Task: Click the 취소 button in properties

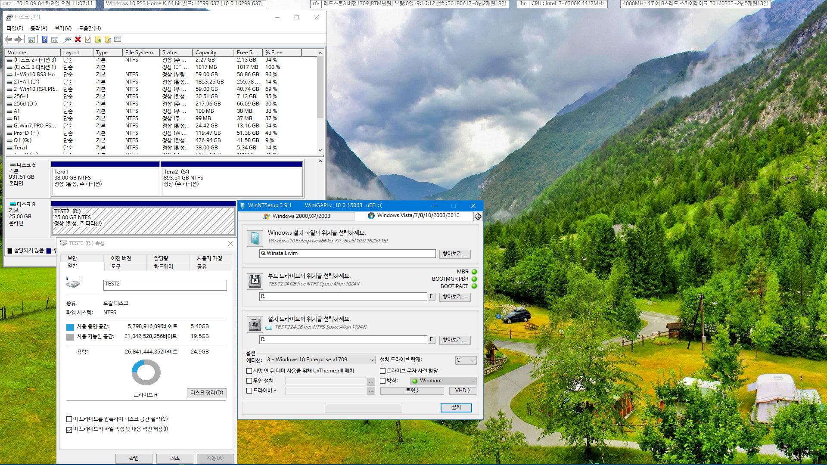Action: [x=174, y=459]
